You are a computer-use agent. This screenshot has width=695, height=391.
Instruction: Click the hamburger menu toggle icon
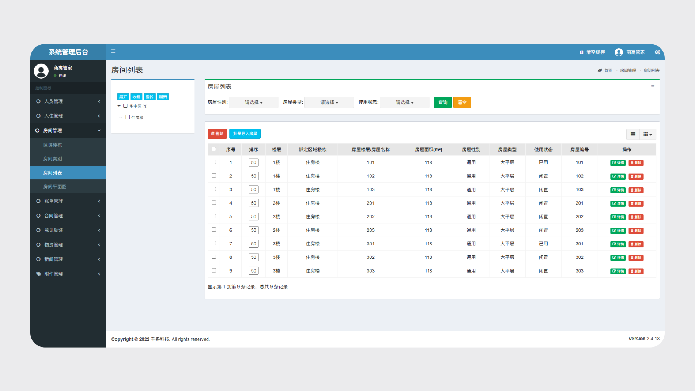(x=113, y=51)
